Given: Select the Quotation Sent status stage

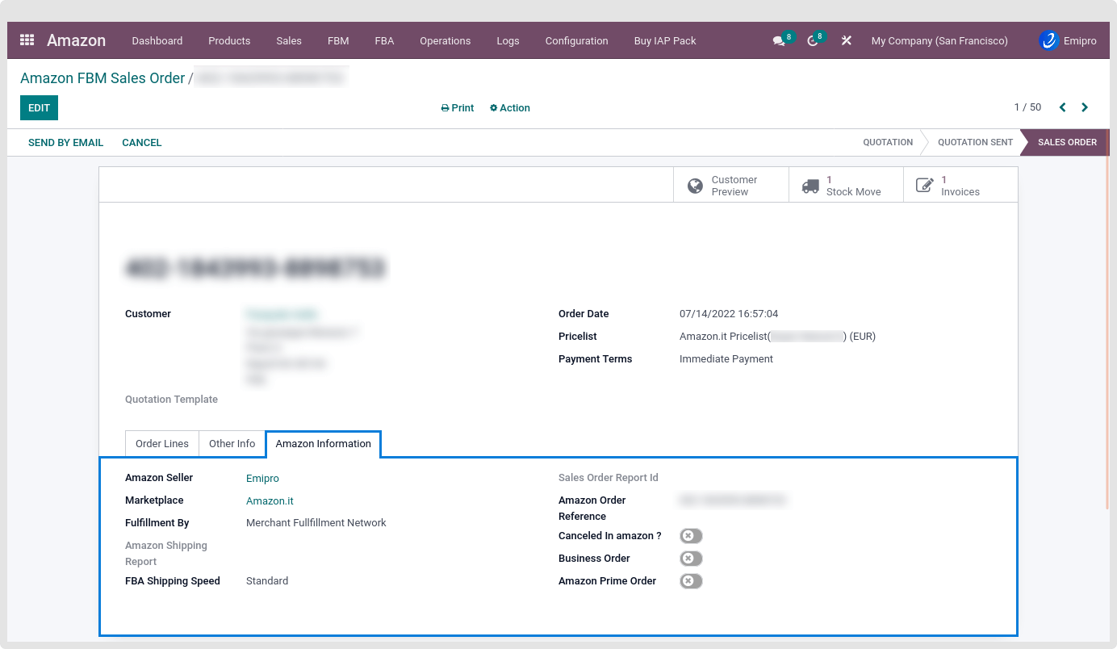Looking at the screenshot, I should [x=974, y=142].
